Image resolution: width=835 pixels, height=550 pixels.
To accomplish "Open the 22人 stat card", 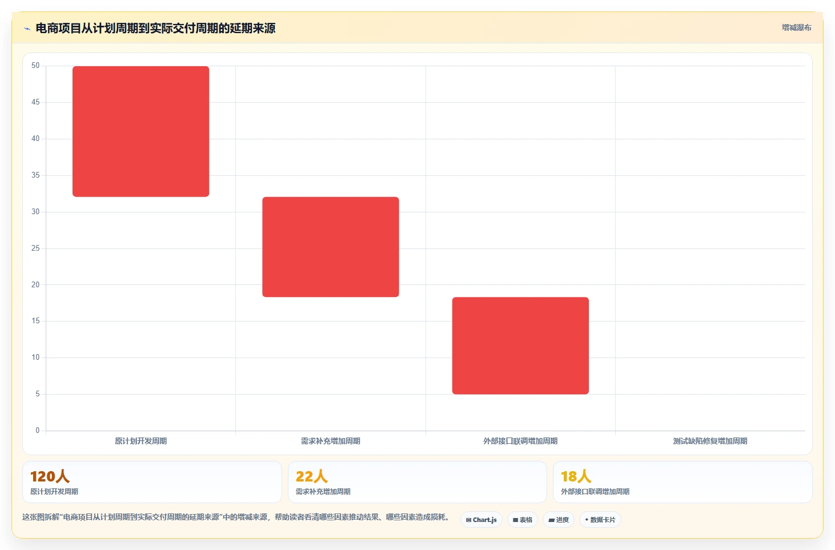I will [x=418, y=482].
